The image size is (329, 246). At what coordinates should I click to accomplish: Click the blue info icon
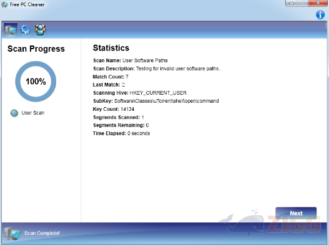click(320, 15)
